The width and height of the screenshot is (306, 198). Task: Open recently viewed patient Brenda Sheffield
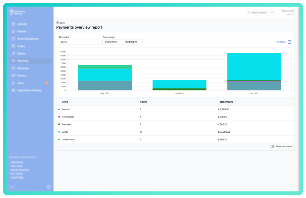click(x=20, y=170)
